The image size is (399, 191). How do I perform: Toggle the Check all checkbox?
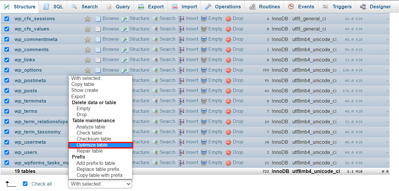point(25,183)
